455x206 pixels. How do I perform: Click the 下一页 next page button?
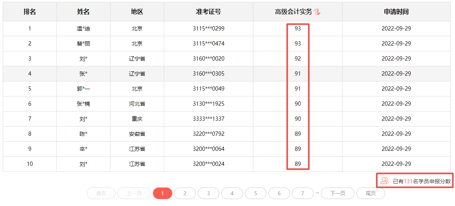click(338, 193)
